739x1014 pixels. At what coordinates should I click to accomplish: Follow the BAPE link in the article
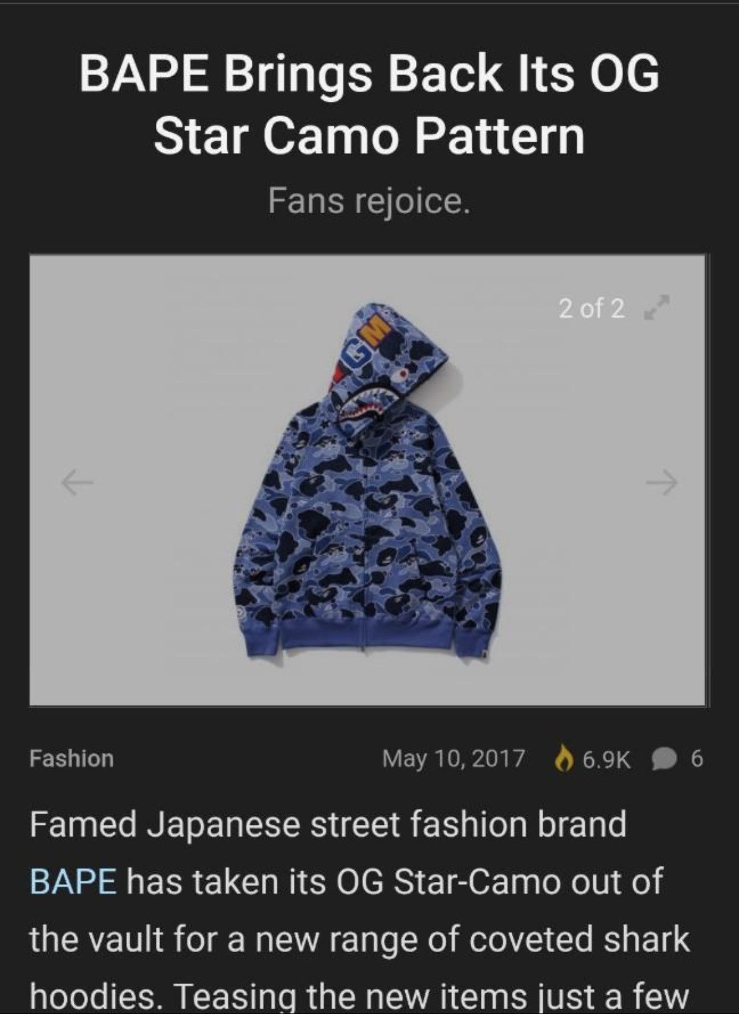click(73, 881)
